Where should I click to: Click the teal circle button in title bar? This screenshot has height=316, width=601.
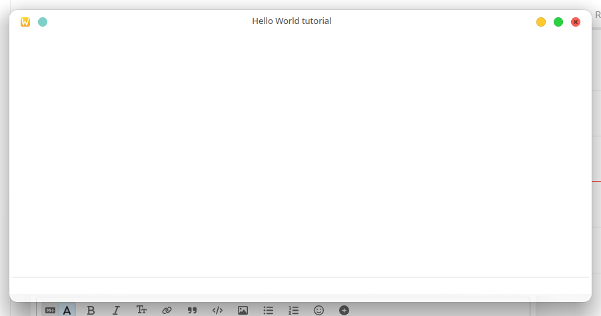pos(43,22)
